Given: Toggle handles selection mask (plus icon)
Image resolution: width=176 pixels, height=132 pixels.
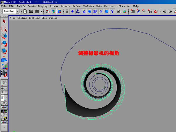Looking at the screenshot, I should [x=72, y=11].
